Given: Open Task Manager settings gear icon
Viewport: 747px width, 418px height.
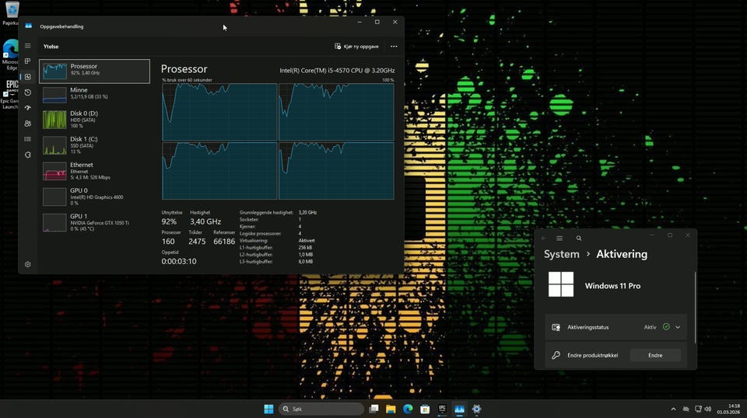Looking at the screenshot, I should pyautogui.click(x=27, y=264).
